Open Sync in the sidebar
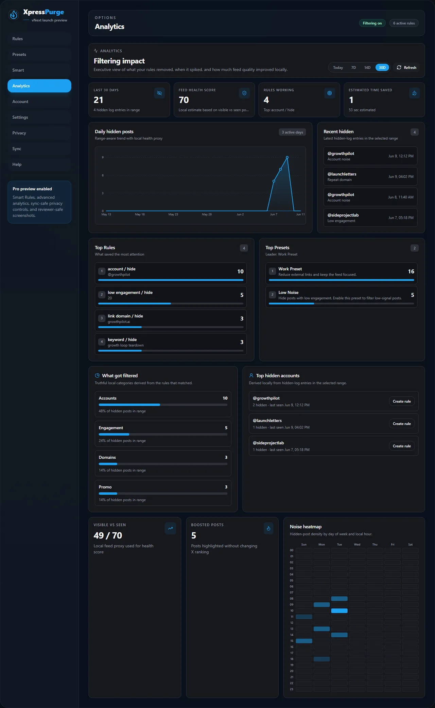435x708 pixels. click(x=39, y=148)
